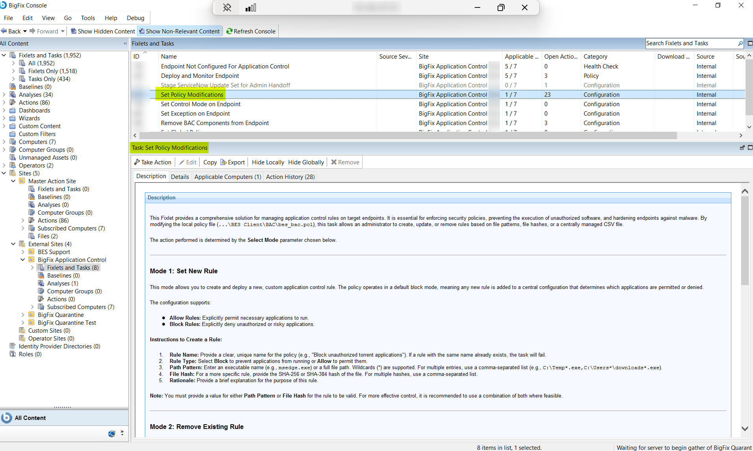The width and height of the screenshot is (753, 451).
Task: Select the Master Action Site icon
Action: click(x=22, y=181)
